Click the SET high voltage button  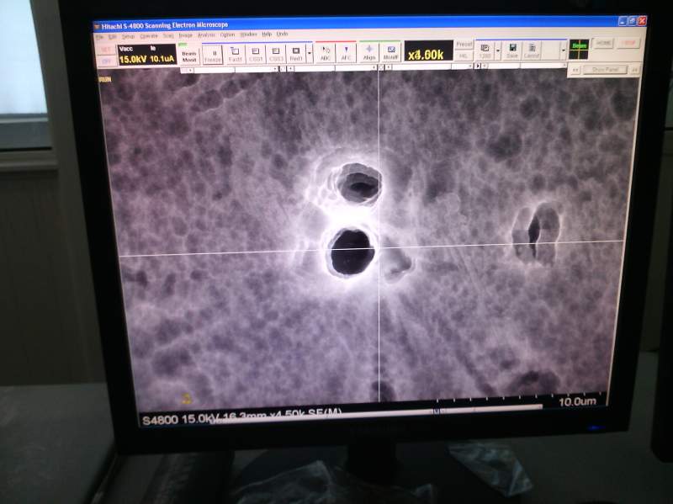pos(106,50)
